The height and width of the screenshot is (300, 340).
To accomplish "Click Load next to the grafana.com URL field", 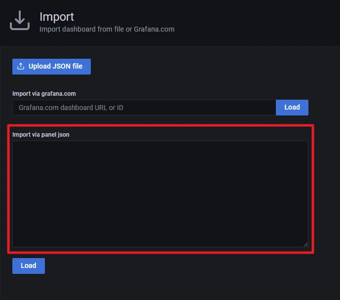I will click(x=292, y=108).
